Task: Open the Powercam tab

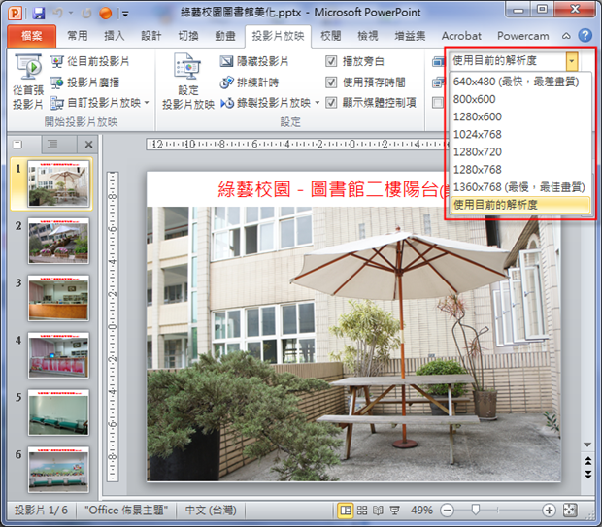Action: click(523, 36)
